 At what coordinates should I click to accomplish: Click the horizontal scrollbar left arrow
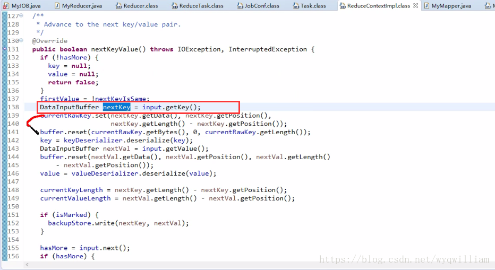(27, 265)
